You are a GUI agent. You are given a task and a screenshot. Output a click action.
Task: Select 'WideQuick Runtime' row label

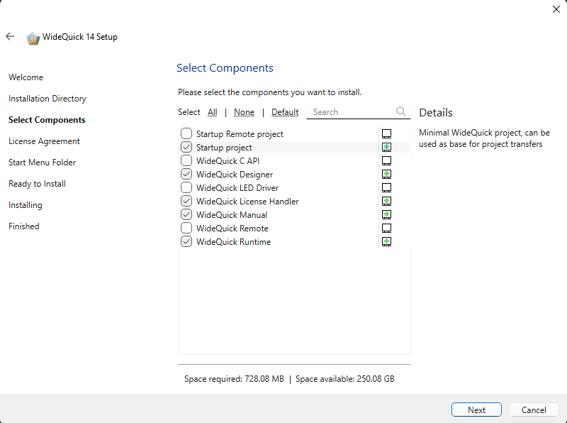click(233, 242)
